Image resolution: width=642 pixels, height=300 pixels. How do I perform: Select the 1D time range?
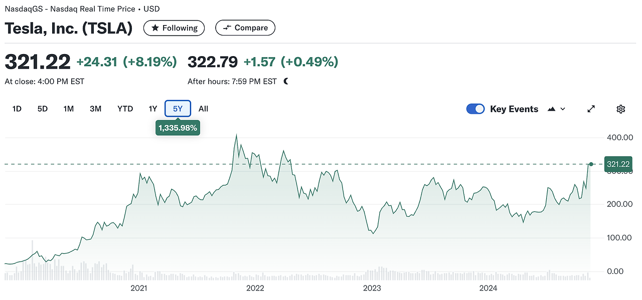[17, 109]
